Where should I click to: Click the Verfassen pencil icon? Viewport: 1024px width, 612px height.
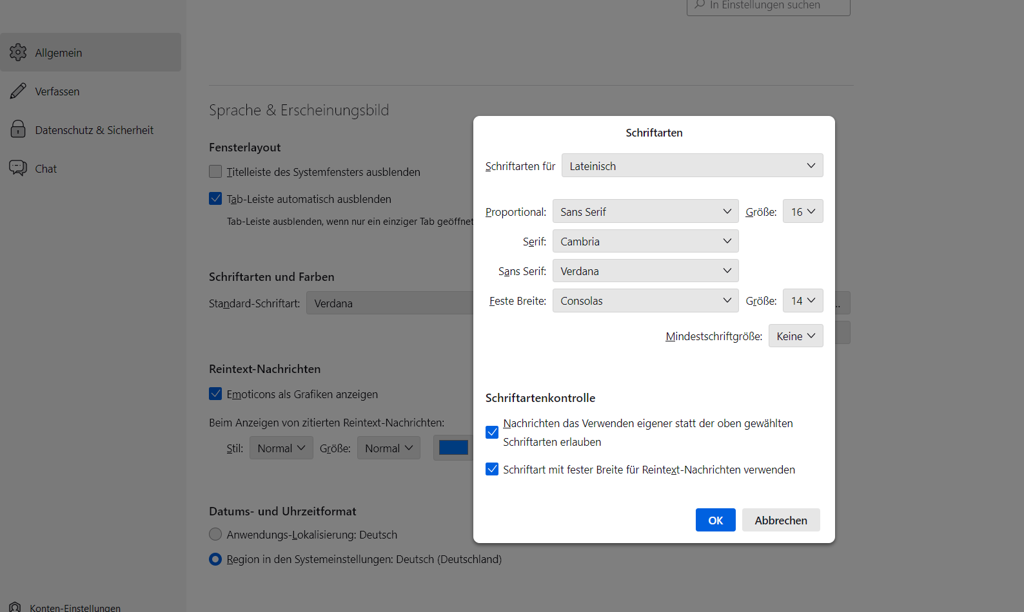tap(18, 91)
